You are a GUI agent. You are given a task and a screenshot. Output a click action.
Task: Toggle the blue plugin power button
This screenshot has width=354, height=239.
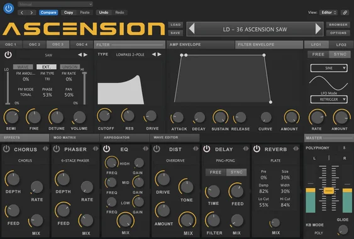tap(8, 8)
